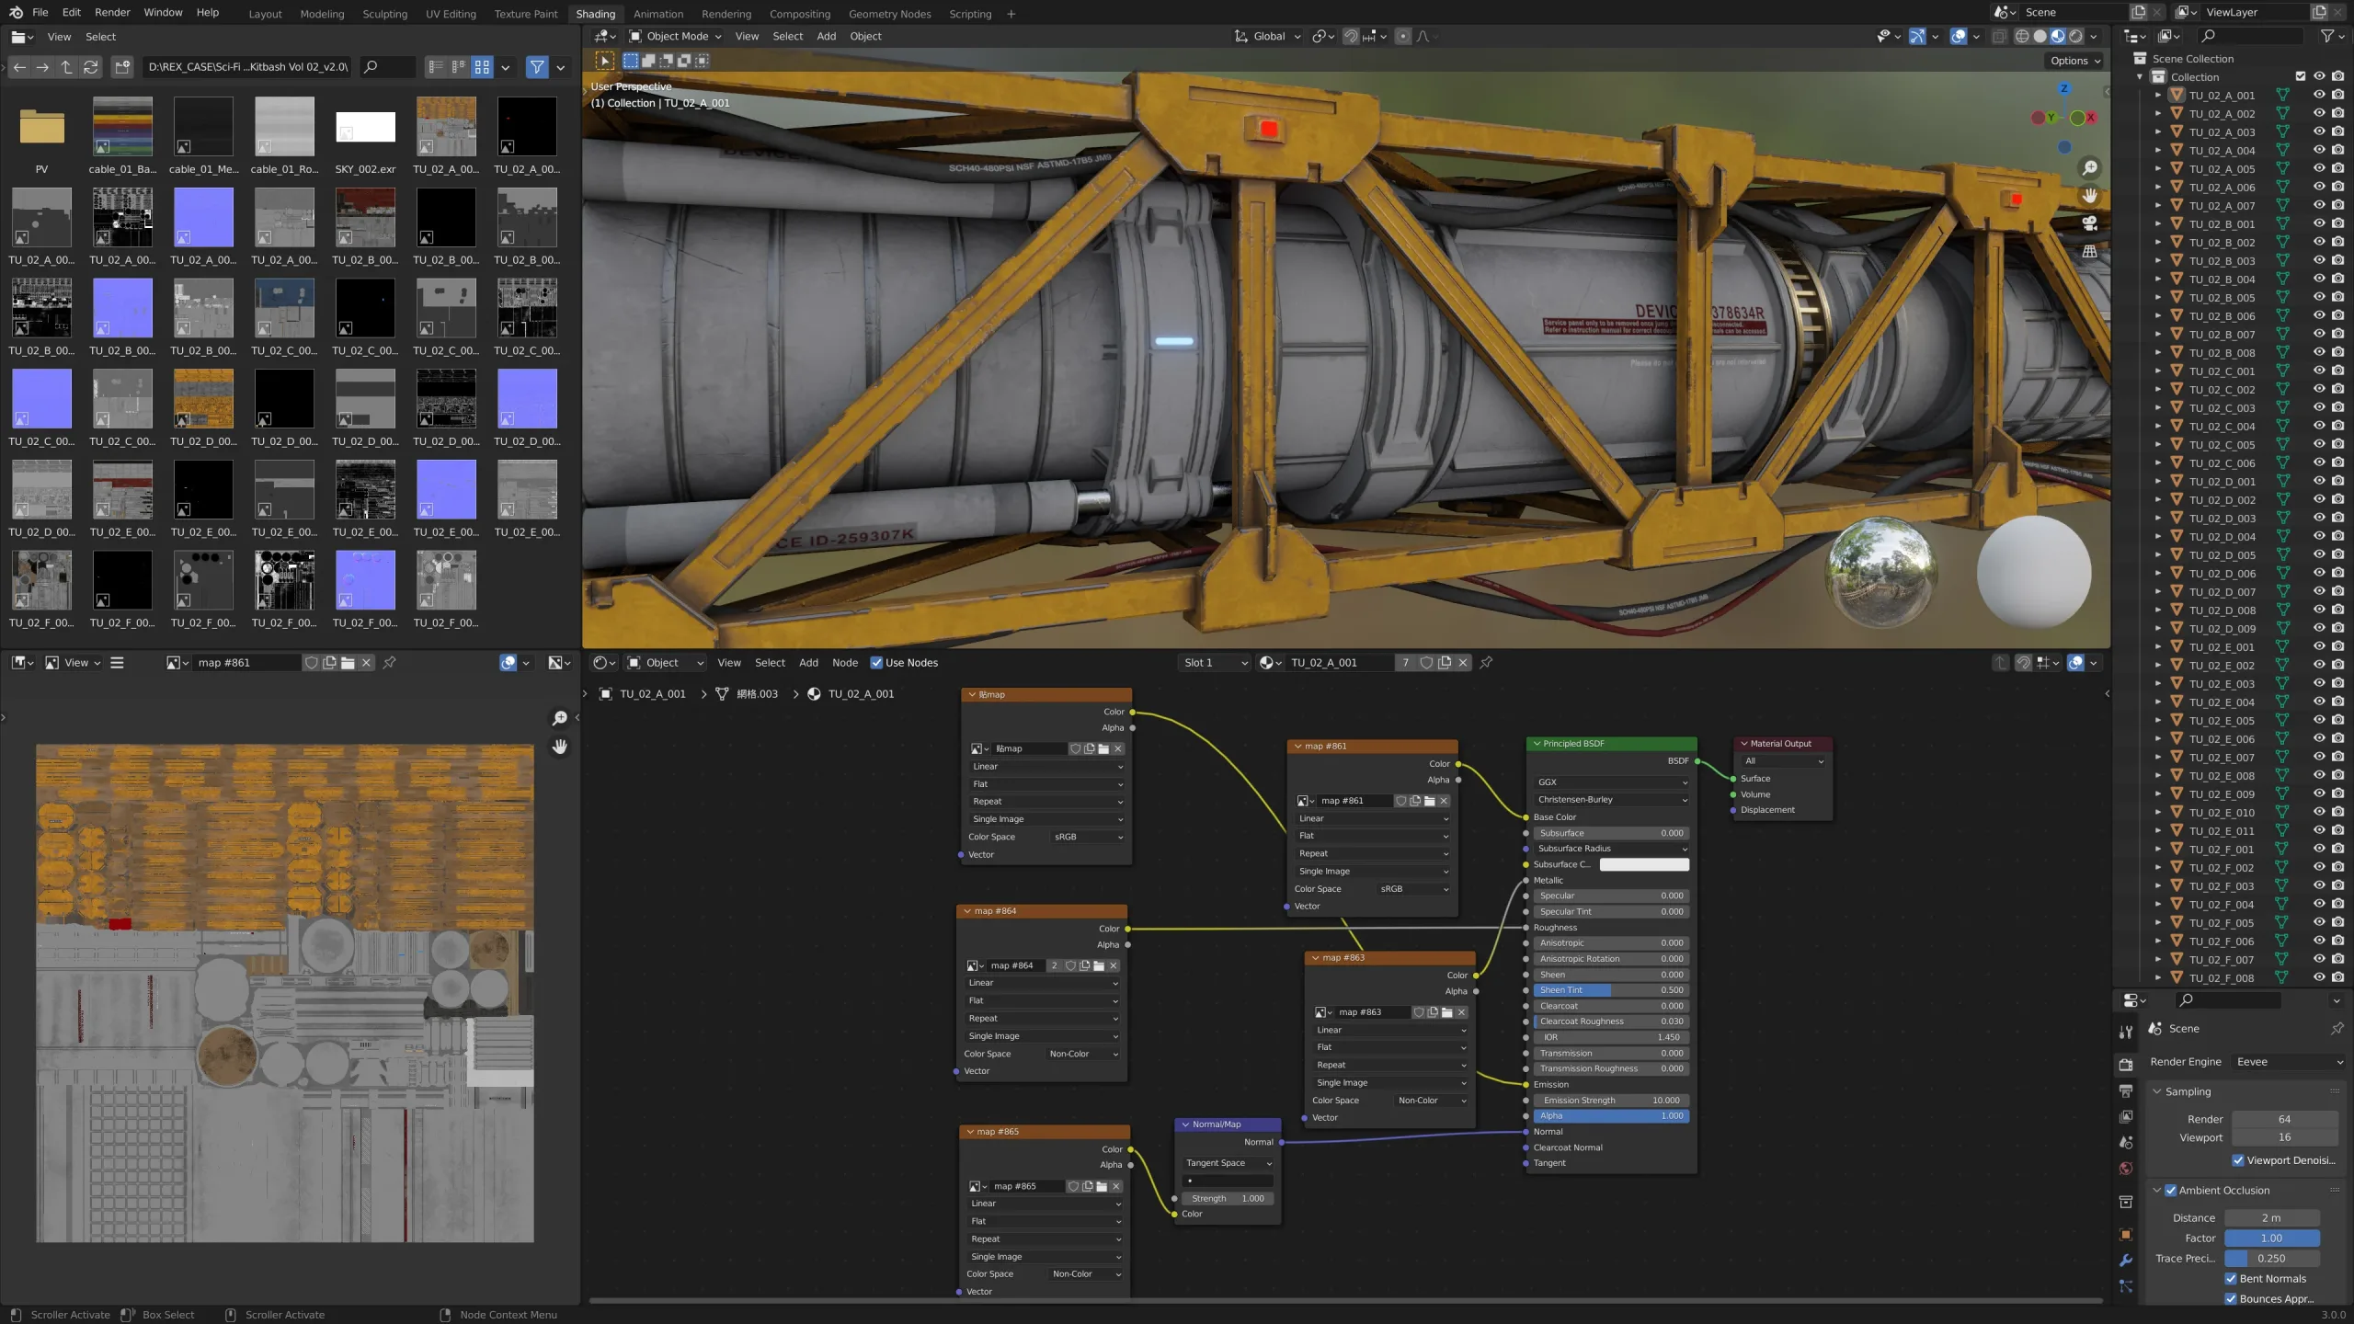Click the refresh icon in the file browser
This screenshot has height=1324, width=2354.
click(x=91, y=67)
